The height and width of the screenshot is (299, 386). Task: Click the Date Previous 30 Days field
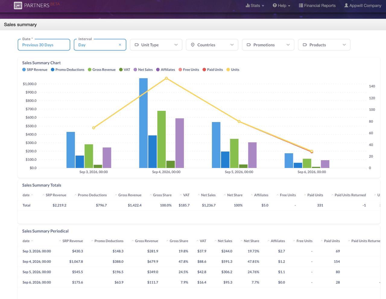[44, 45]
